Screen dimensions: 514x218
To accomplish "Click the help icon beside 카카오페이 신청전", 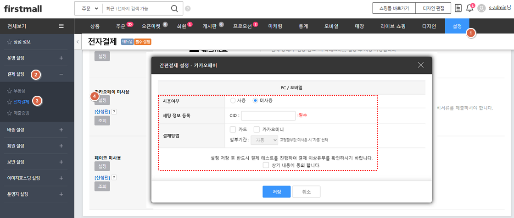I will [x=114, y=112].
